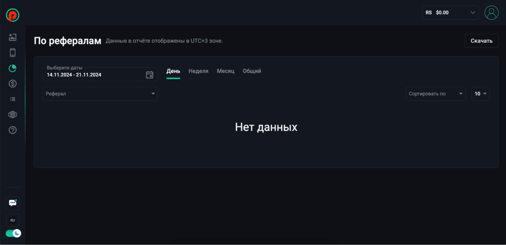Expand the RS $0.00 balance dropdown
Image resolution: width=506 pixels, height=245 pixels.
coord(450,13)
